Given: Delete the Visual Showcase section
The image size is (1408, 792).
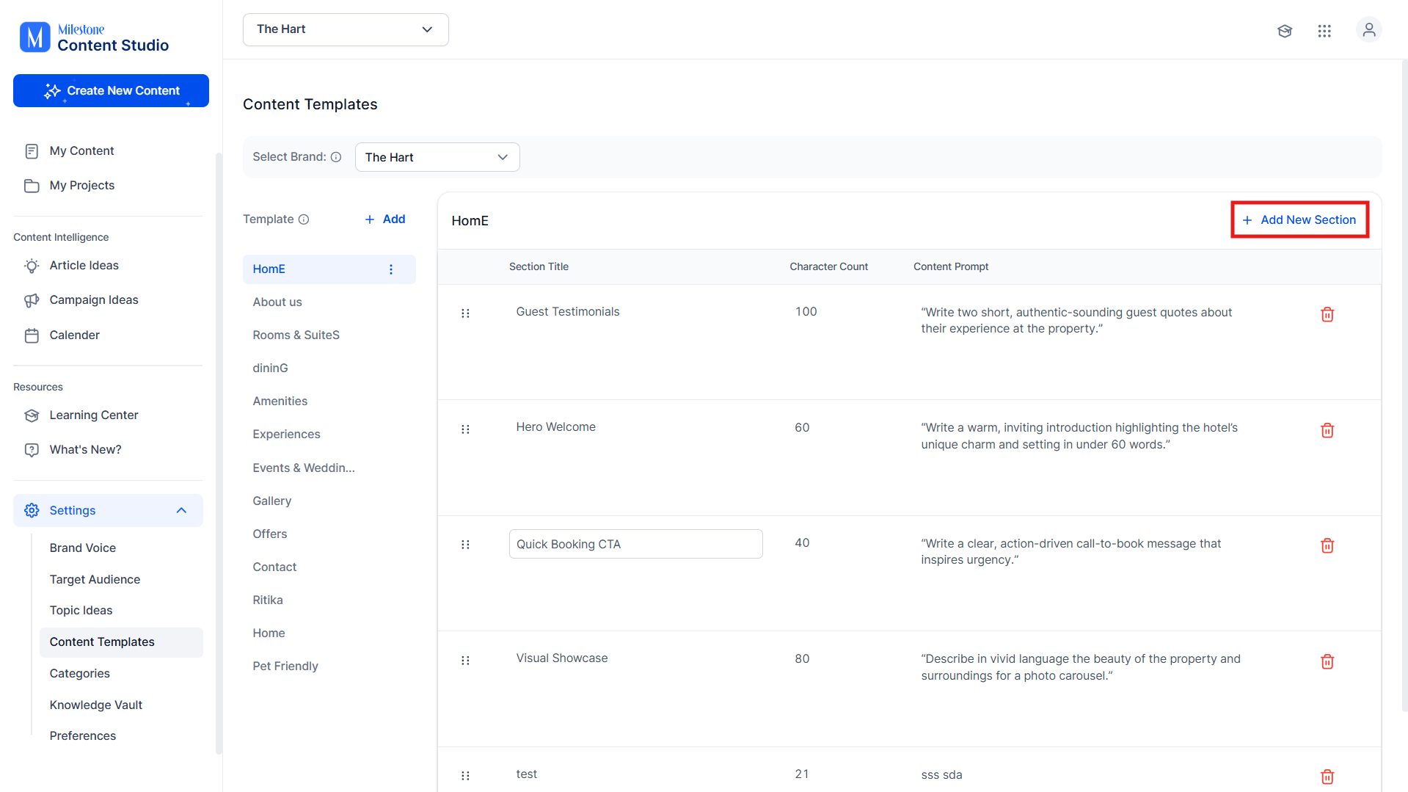Looking at the screenshot, I should pos(1327,661).
